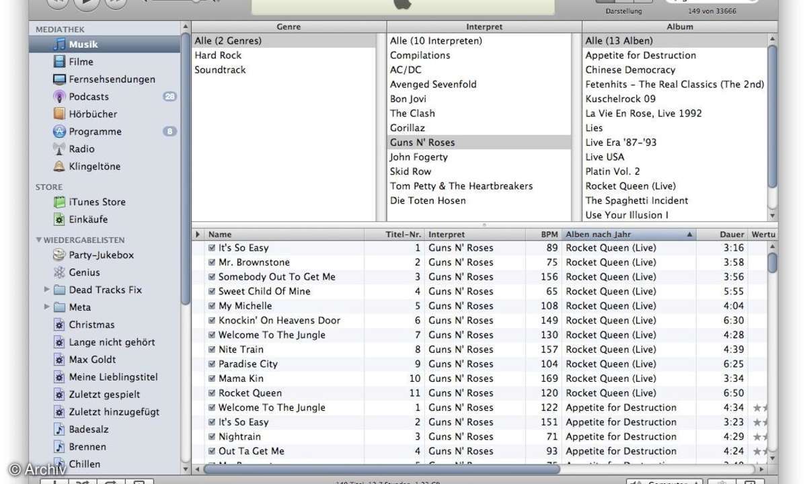Viewport: 807px width, 484px height.
Task: Select the Dead Tracks Fix folder icon
Action: 59,290
